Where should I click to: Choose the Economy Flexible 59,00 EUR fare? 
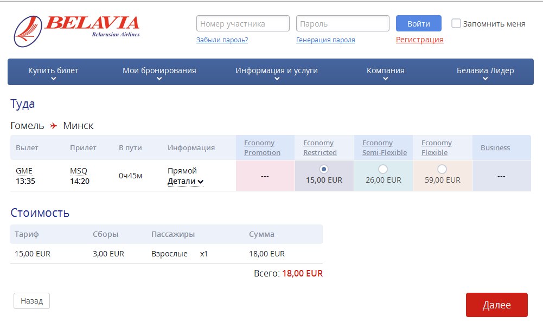pos(442,169)
